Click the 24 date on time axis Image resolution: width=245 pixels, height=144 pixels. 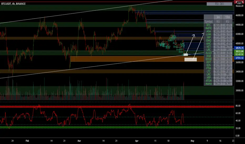pyautogui.click(x=13, y=141)
